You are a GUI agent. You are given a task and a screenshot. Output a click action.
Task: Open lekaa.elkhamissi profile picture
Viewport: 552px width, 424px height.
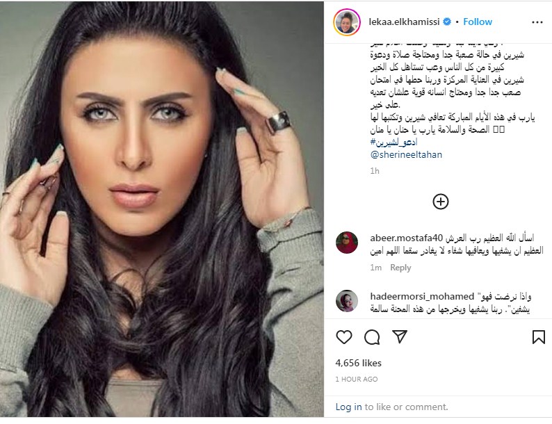[347, 22]
